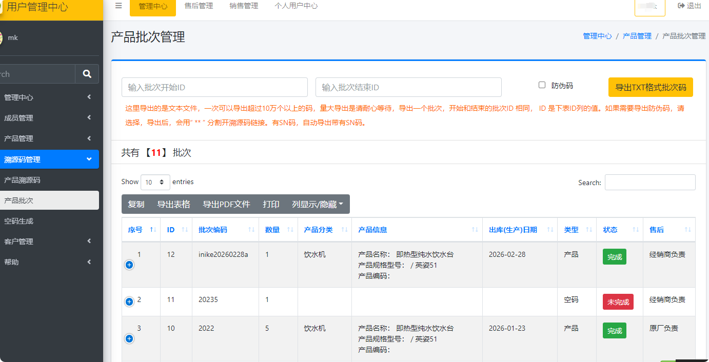Click the green 完成 status of batch inike20260228a
This screenshot has height=362, width=709.
pos(615,257)
